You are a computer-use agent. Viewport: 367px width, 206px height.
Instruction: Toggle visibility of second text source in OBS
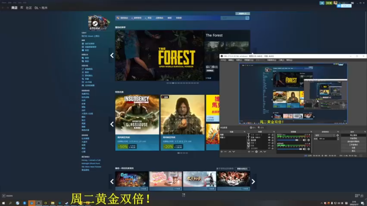click(x=269, y=138)
